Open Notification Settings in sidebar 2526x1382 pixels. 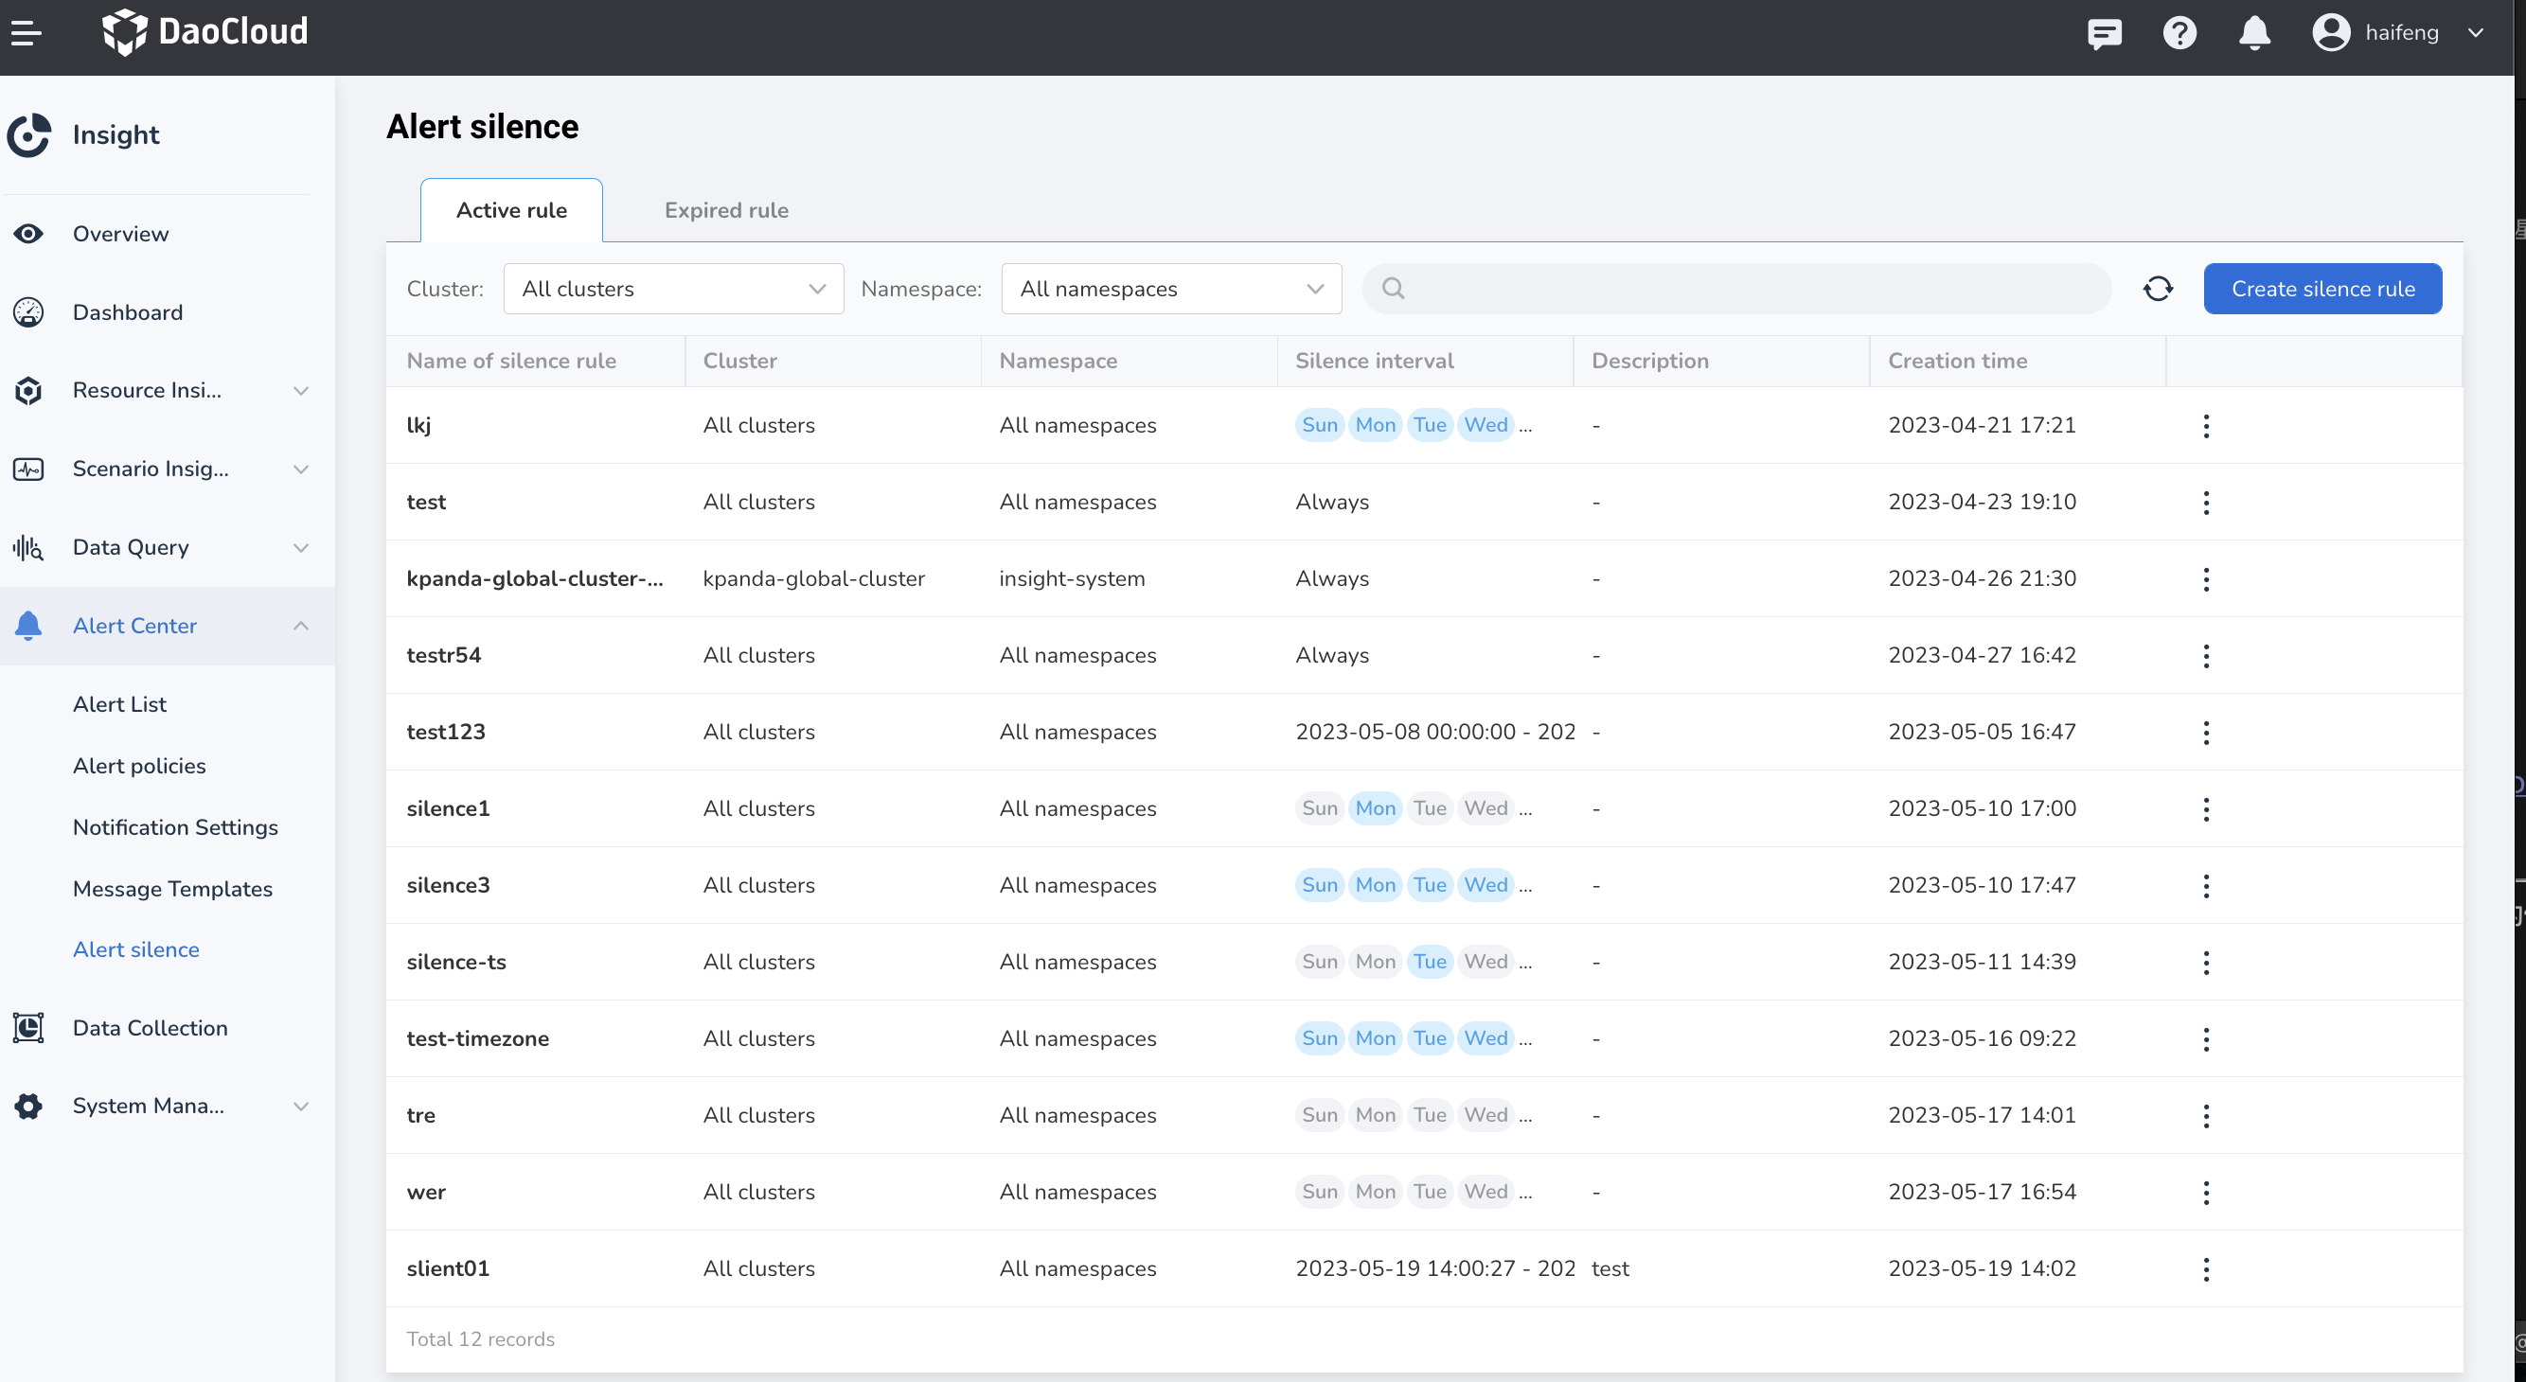click(175, 827)
